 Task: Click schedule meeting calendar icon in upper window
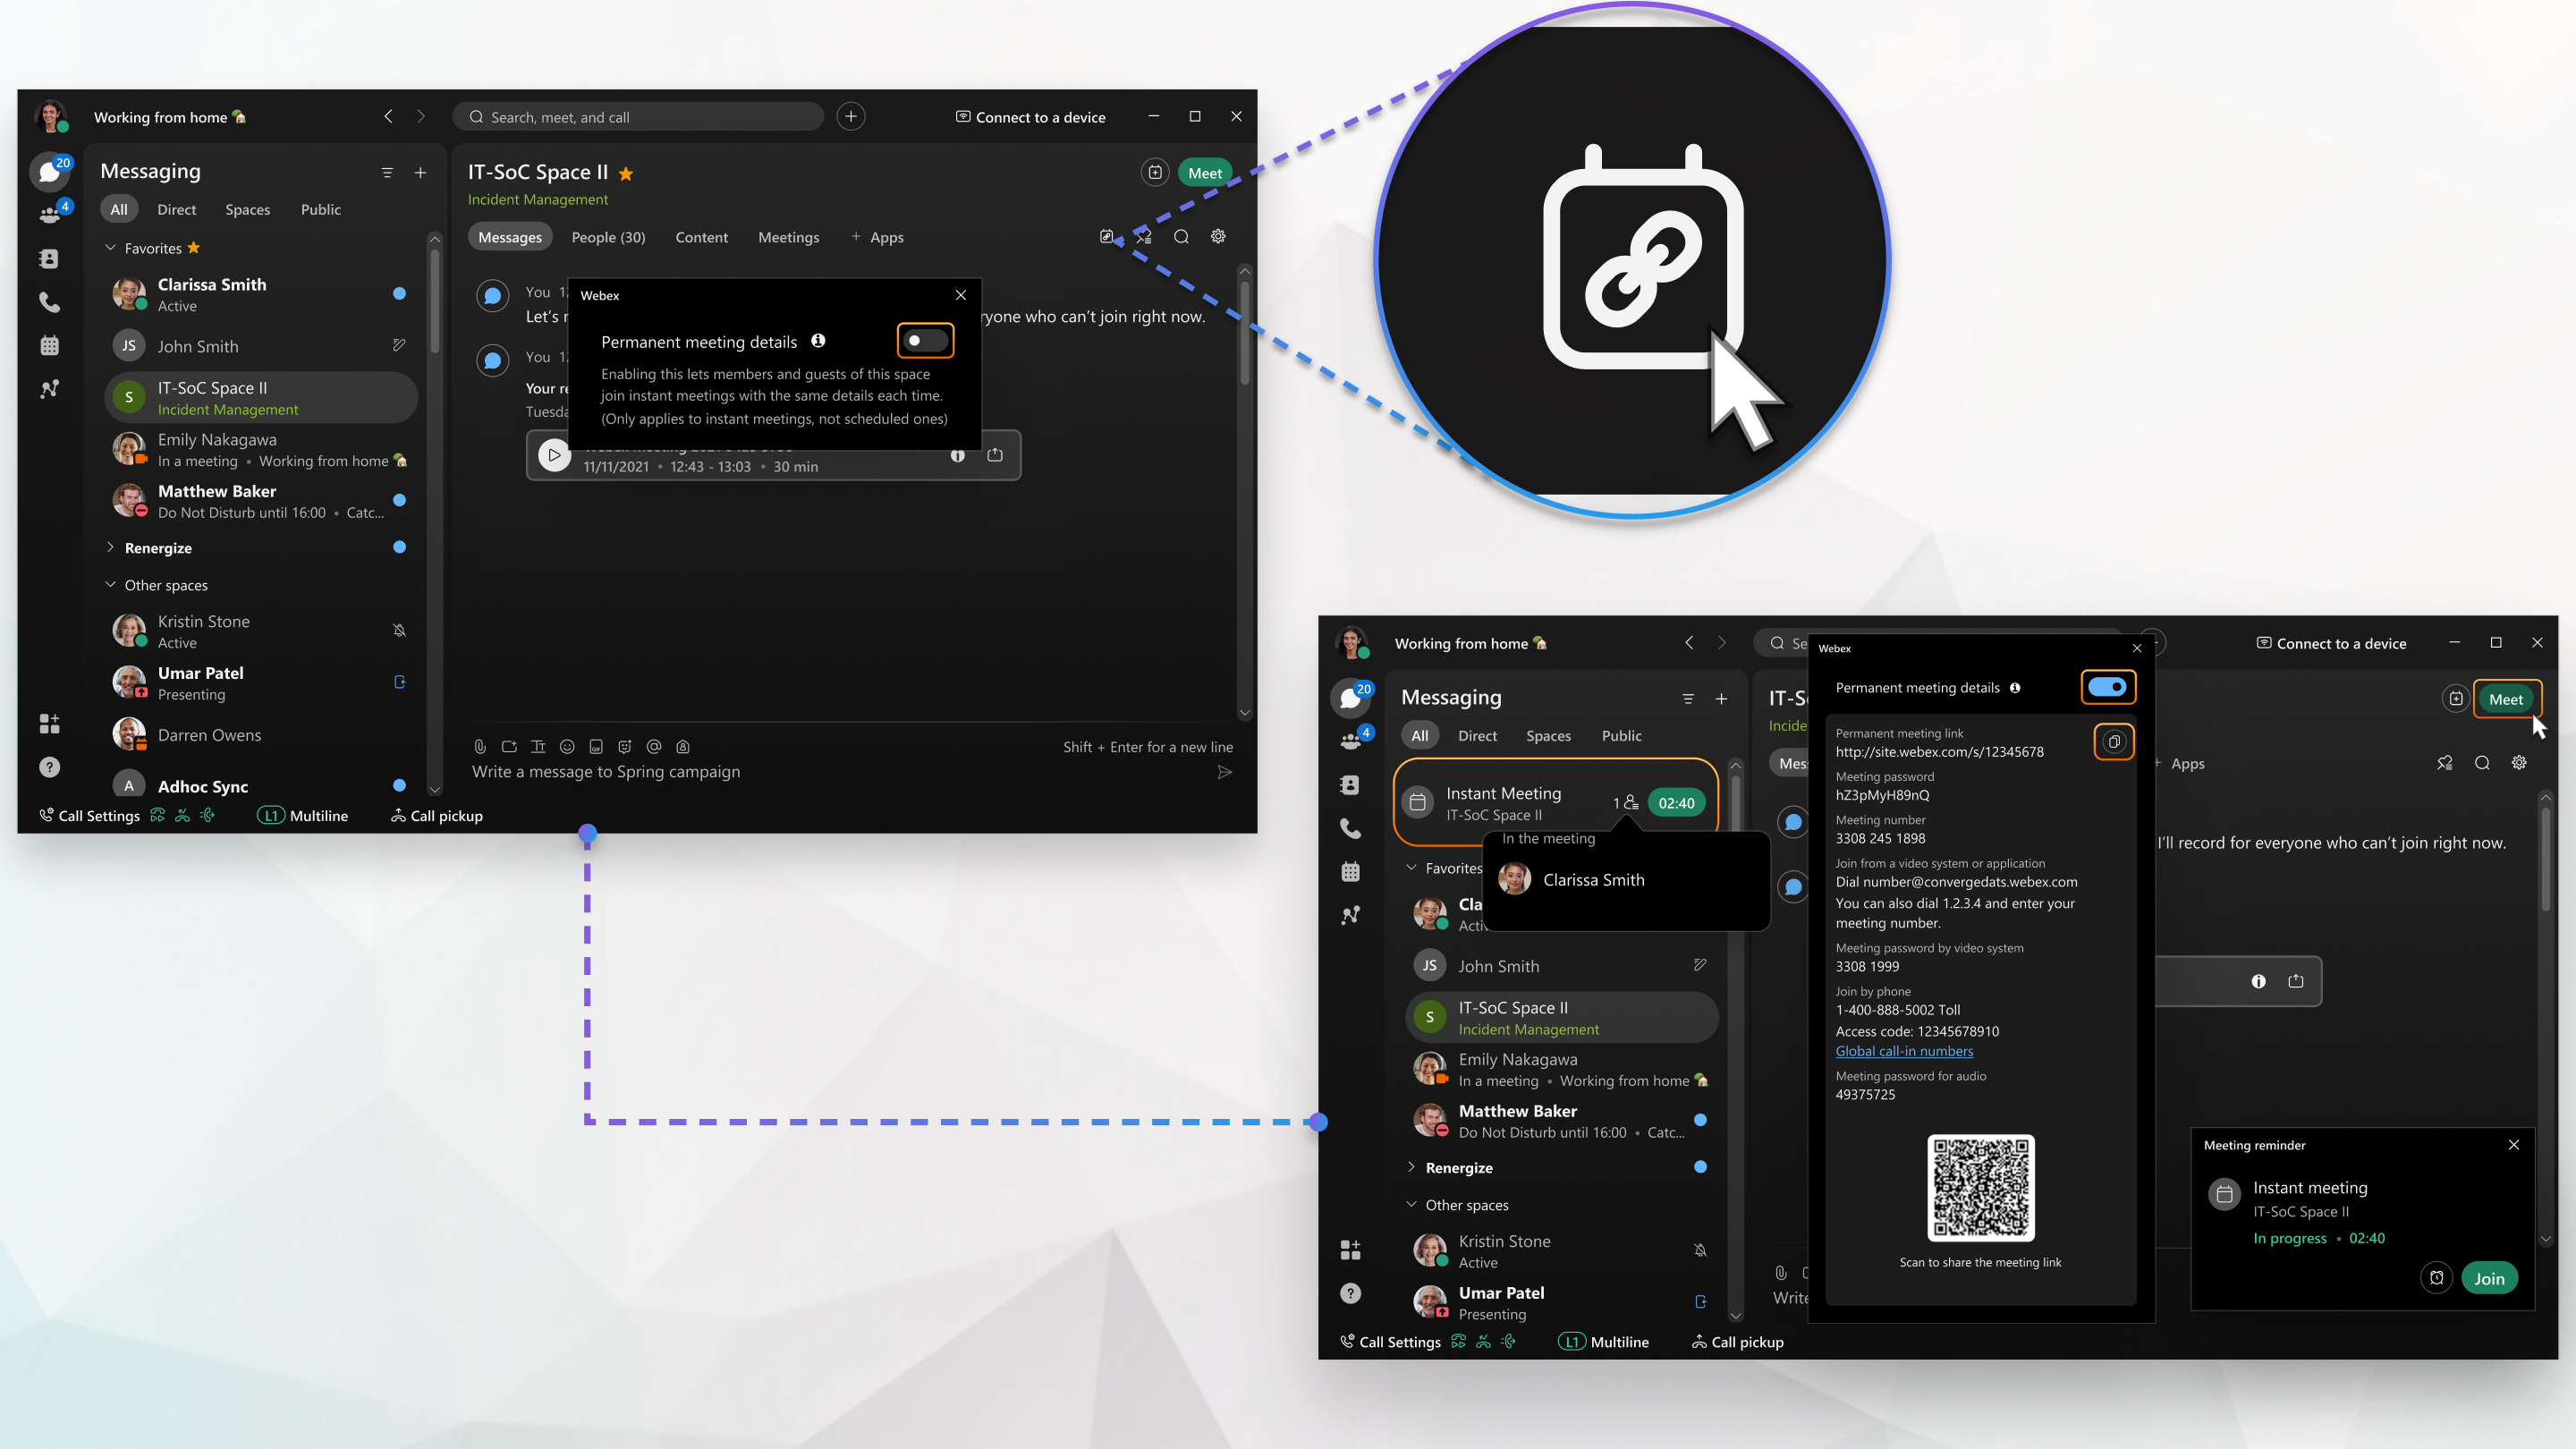pos(1155,173)
